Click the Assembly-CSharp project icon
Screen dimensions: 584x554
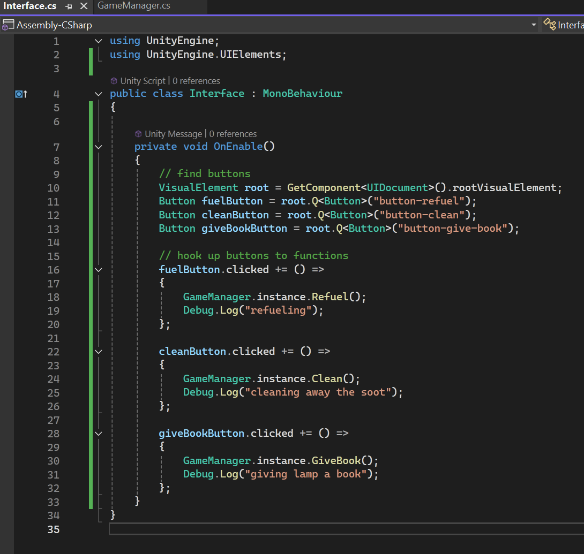8,25
